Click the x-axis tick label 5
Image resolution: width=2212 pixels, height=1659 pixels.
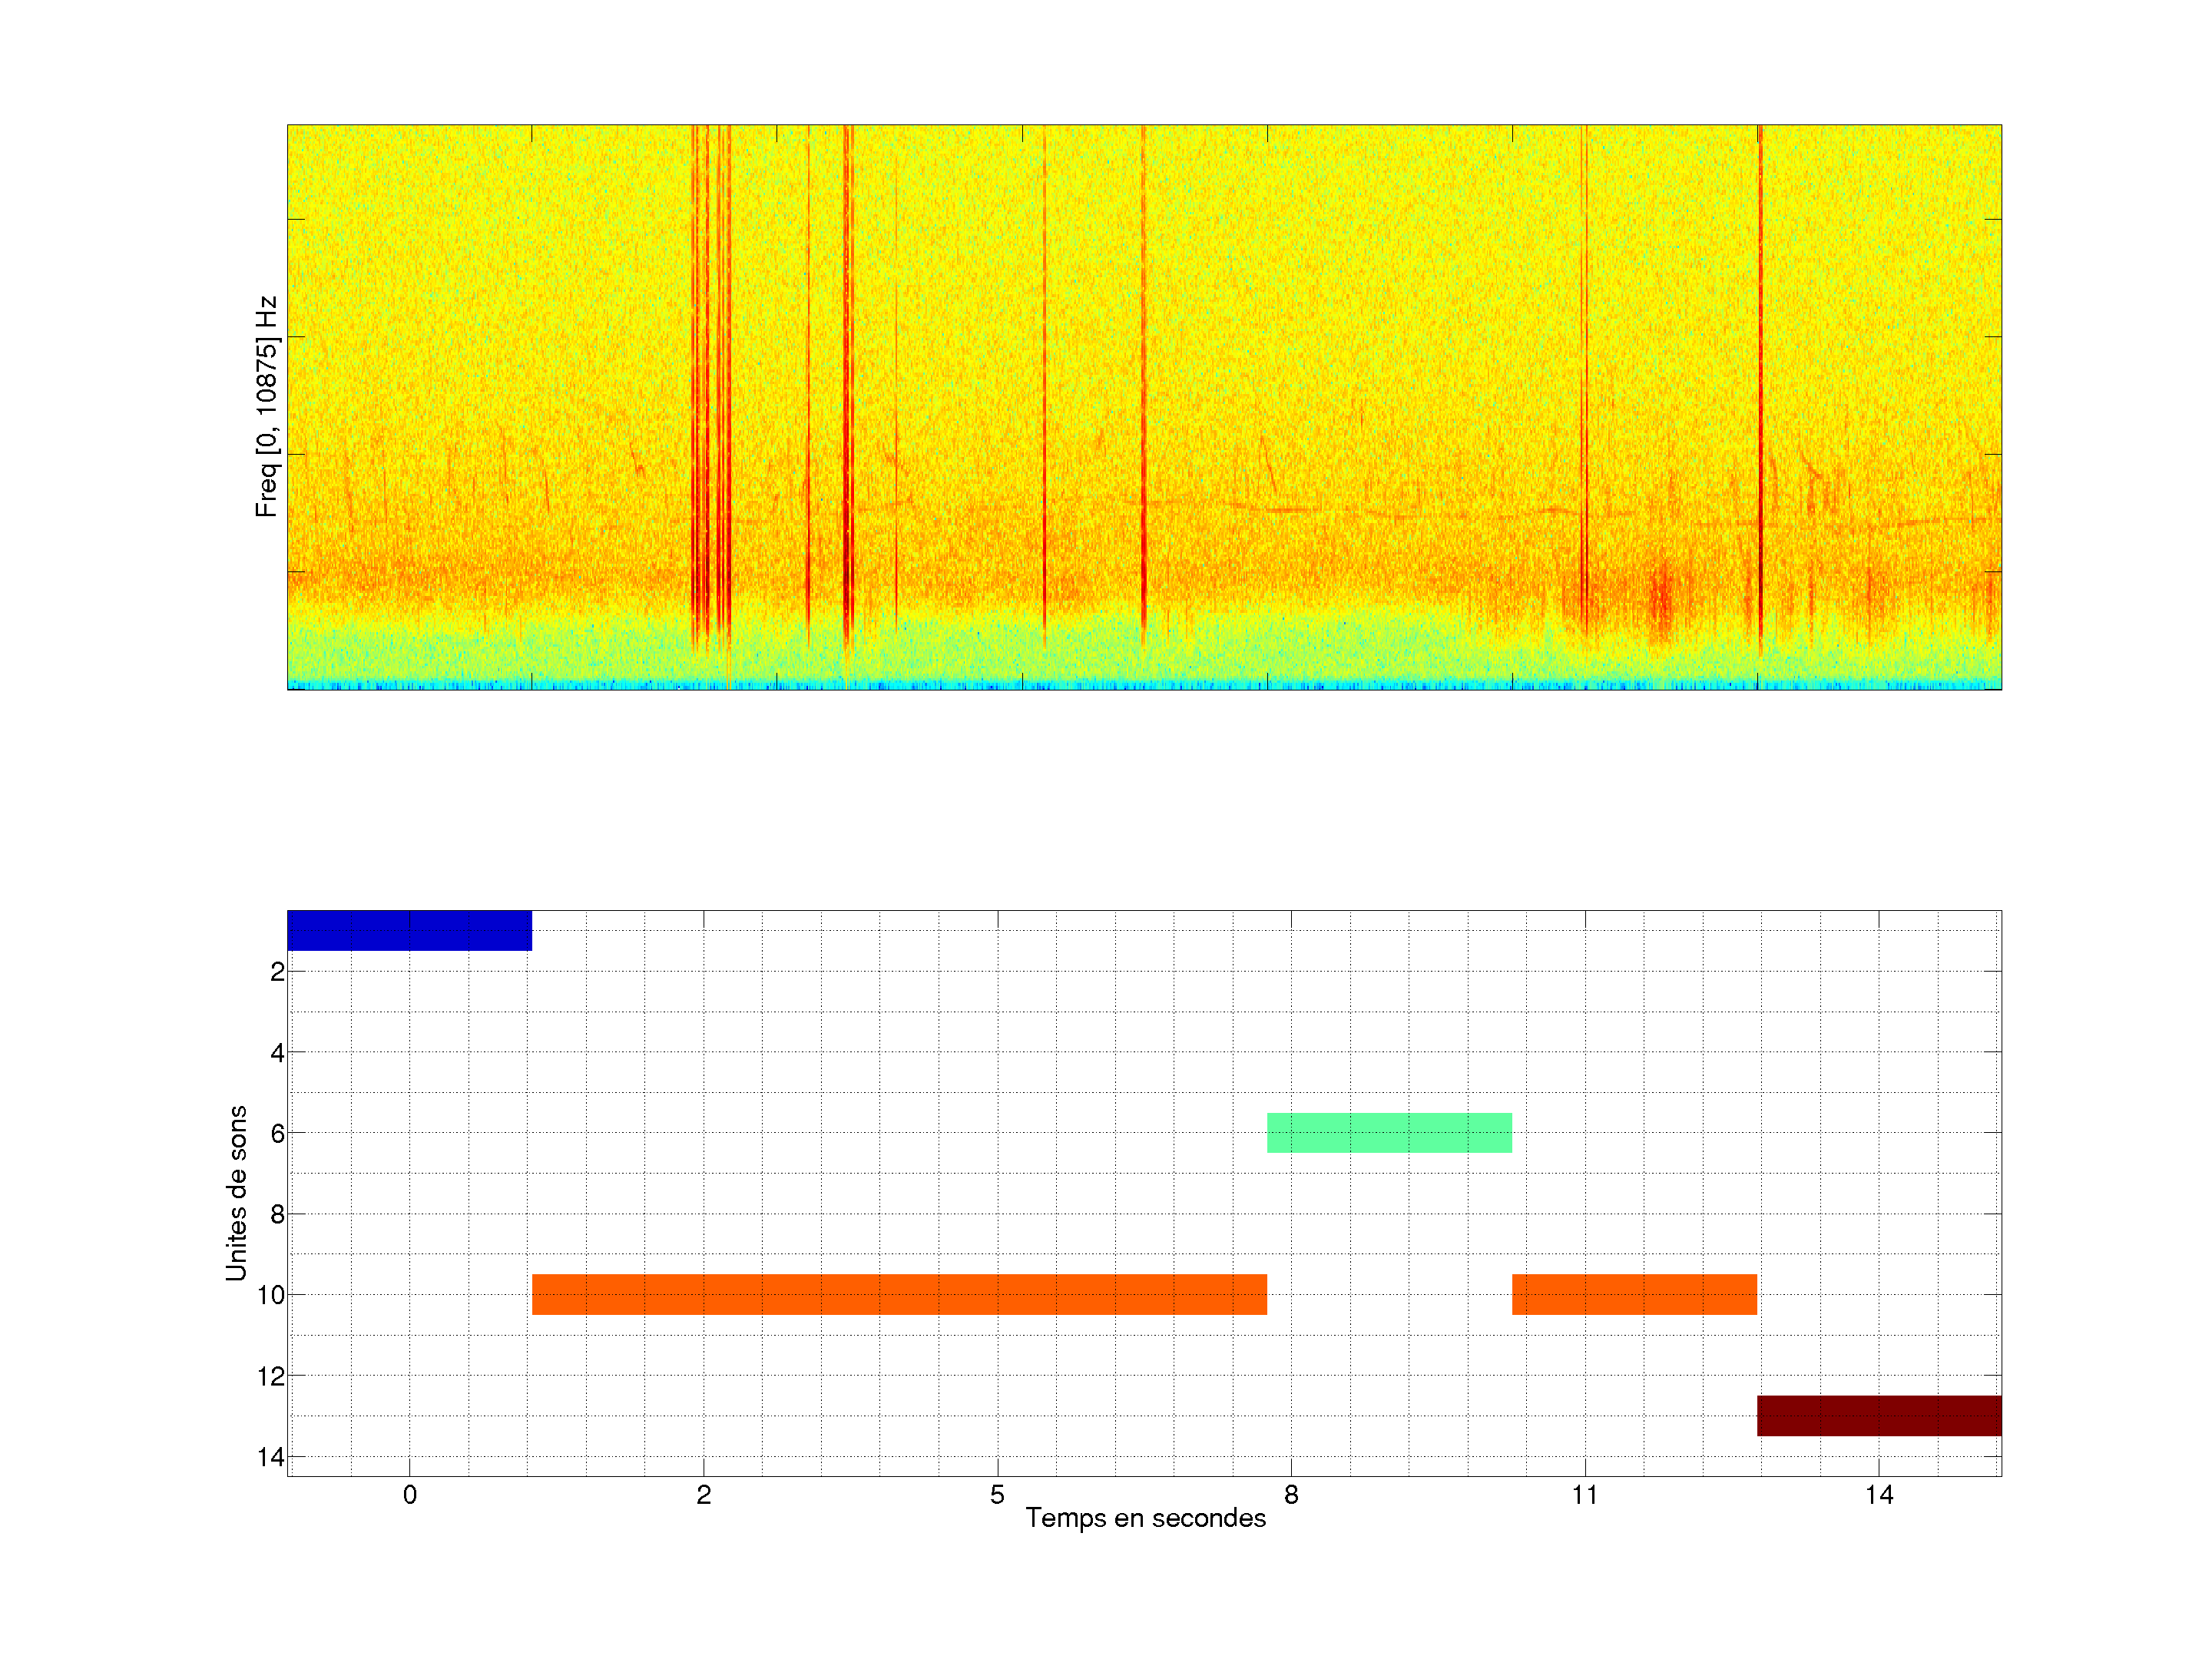(x=997, y=1495)
